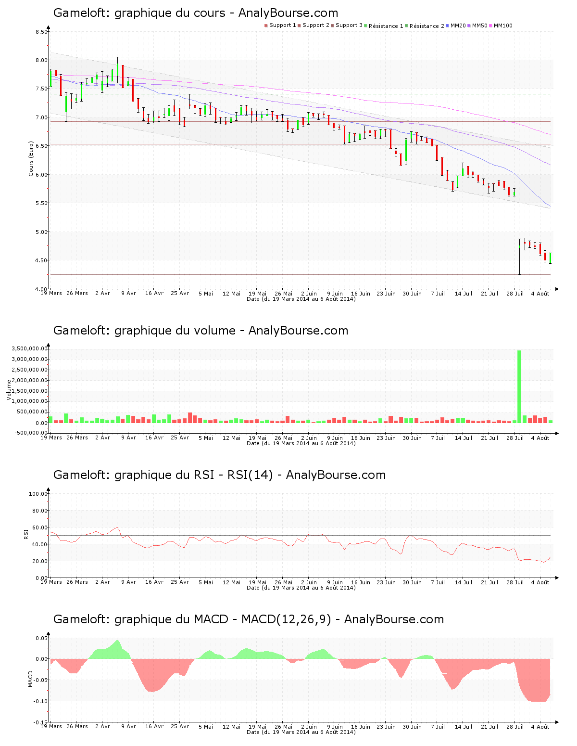Click the MM20 legend entry
The image size is (577, 746).
456,26
